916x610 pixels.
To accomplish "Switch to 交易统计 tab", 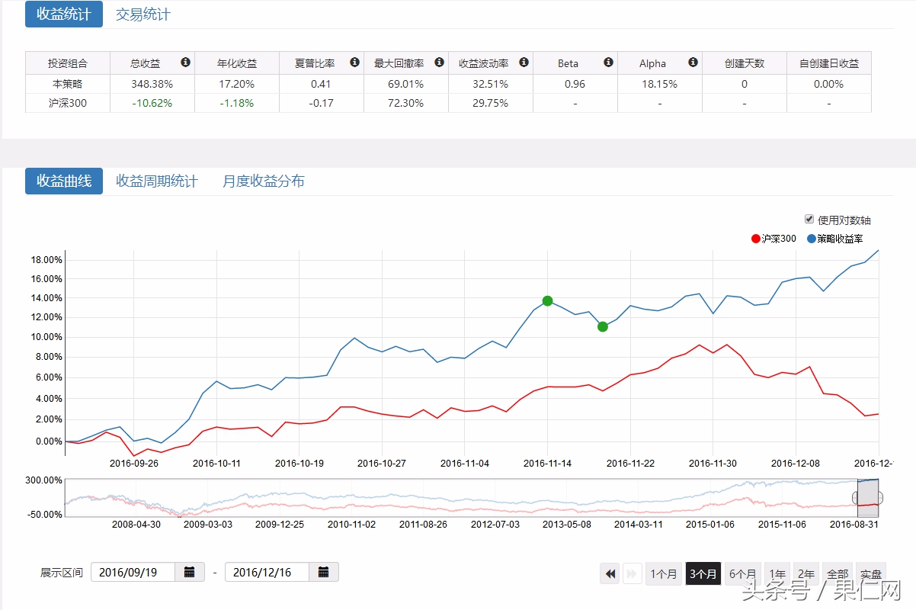I will click(x=143, y=14).
